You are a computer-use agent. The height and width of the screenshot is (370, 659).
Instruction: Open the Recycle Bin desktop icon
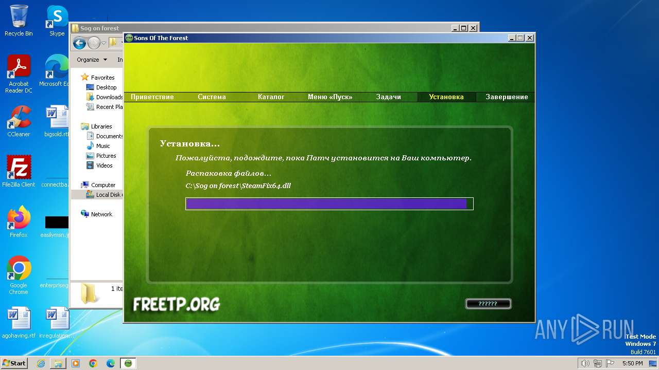(19, 21)
